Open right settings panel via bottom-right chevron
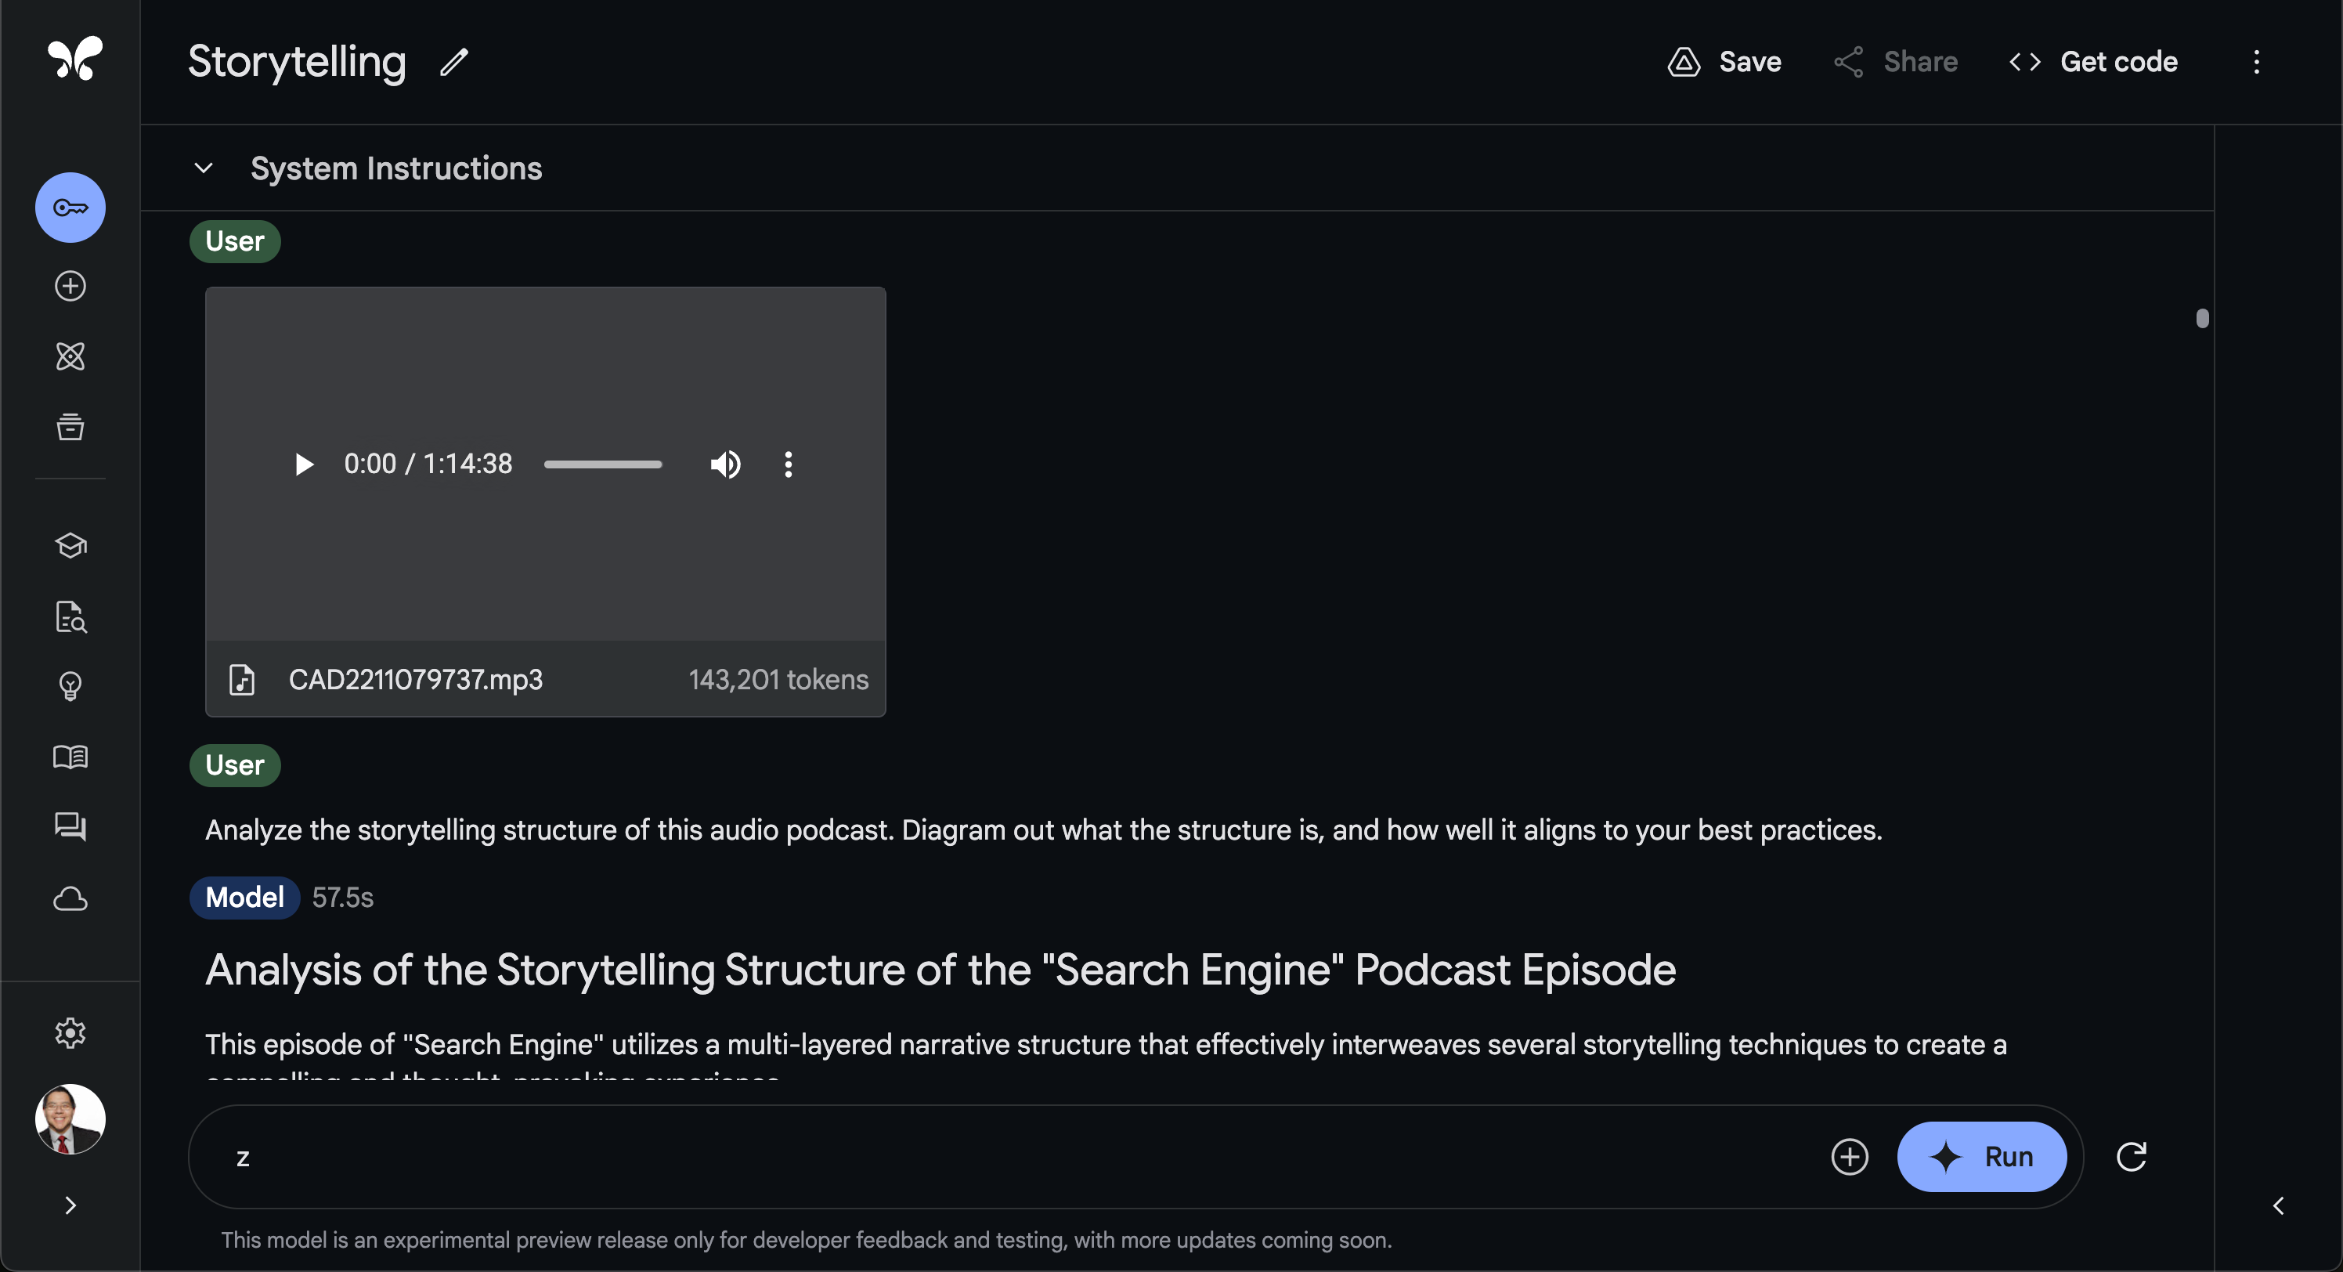Screen dimensions: 2343x1272 pos(2279,1205)
